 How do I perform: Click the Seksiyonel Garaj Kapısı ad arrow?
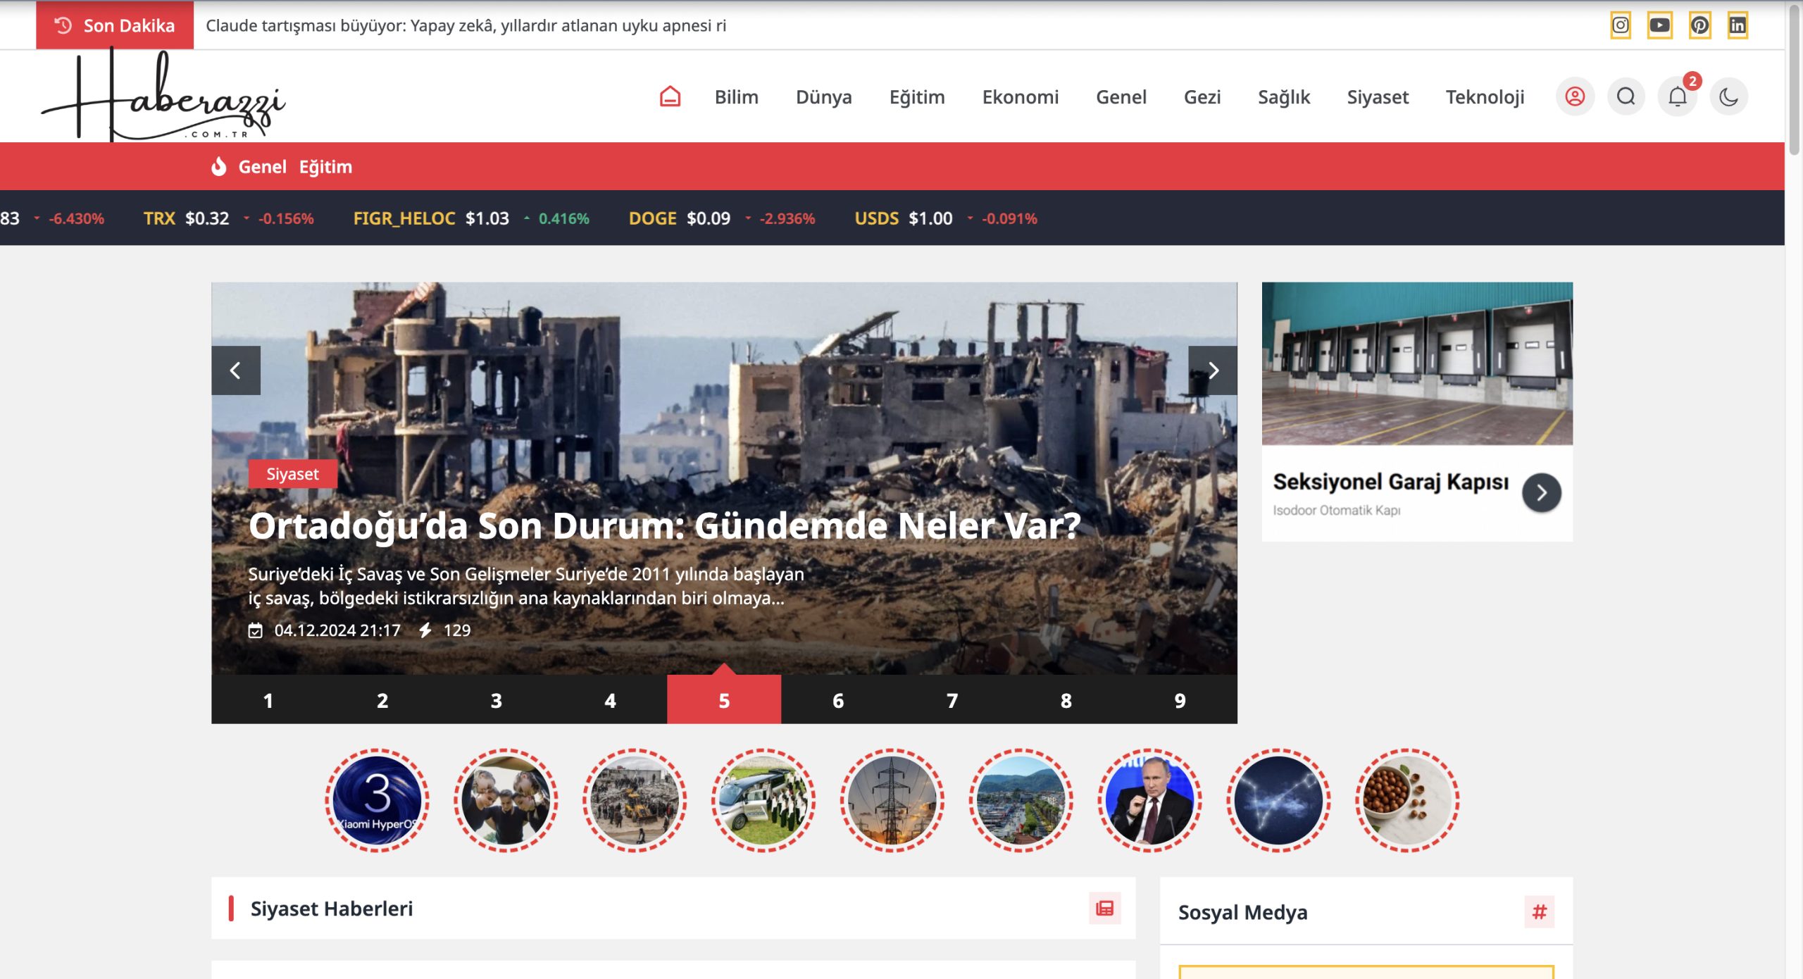click(x=1541, y=492)
